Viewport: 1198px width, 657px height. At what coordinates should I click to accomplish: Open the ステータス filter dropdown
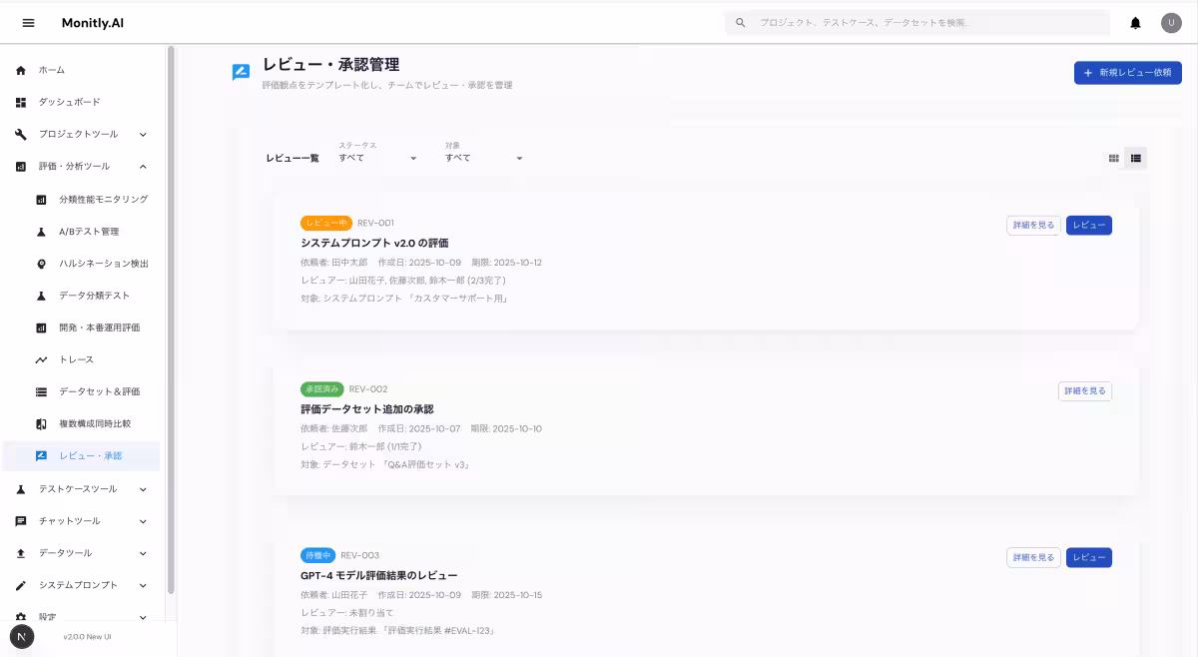coord(379,157)
